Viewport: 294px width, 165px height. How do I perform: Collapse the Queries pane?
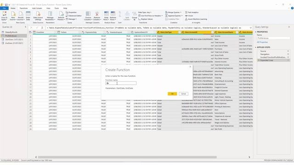[x=26, y=27]
